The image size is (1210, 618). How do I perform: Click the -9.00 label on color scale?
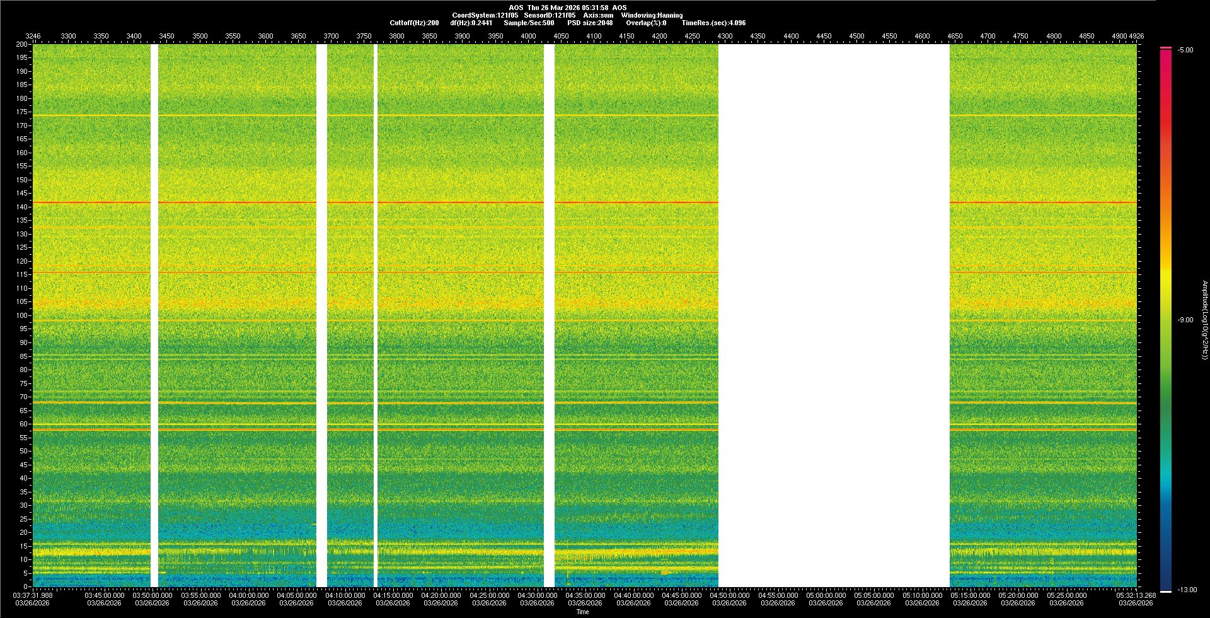pyautogui.click(x=1185, y=320)
